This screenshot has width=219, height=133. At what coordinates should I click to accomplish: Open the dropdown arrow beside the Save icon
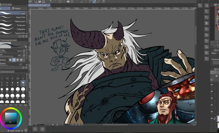click(x=47, y=1)
